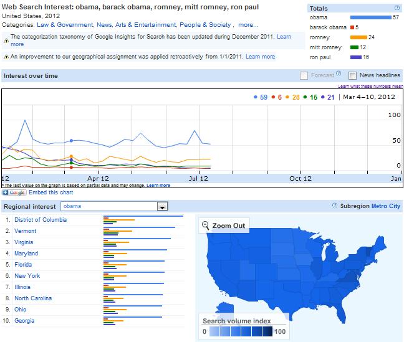Viewport: 404px width, 342px height.
Task: Click the green 15 legend value
Action: pos(314,97)
